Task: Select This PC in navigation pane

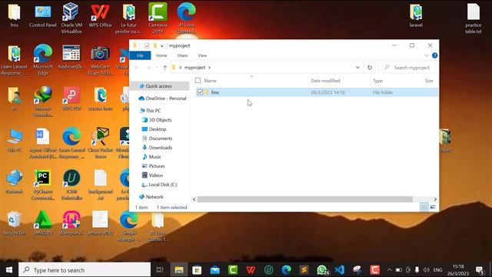Action: tap(153, 111)
